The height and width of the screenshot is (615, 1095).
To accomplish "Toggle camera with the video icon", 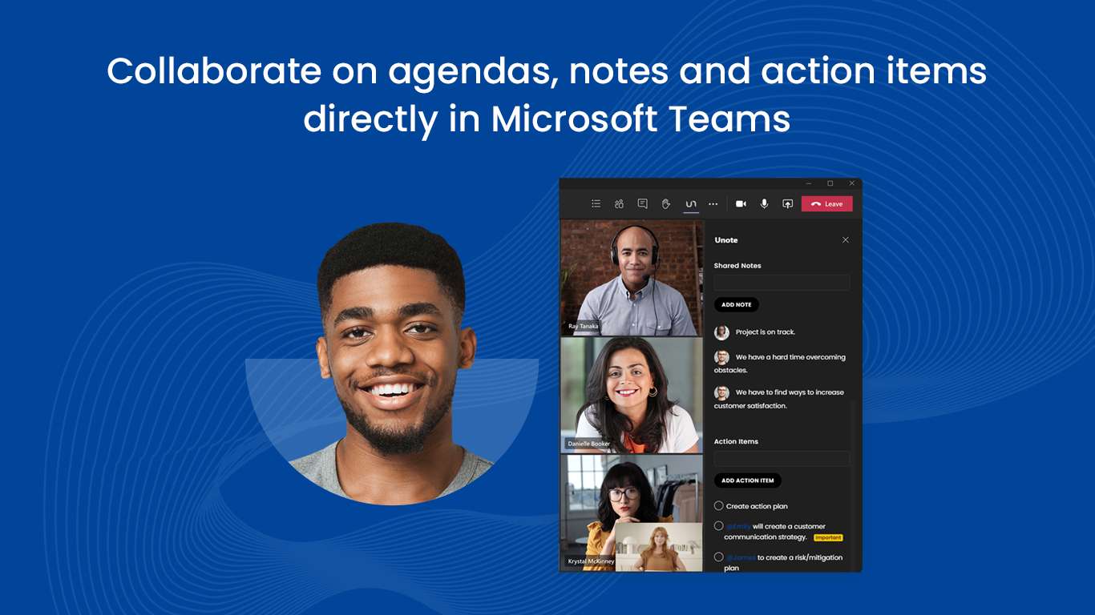I will (x=741, y=203).
